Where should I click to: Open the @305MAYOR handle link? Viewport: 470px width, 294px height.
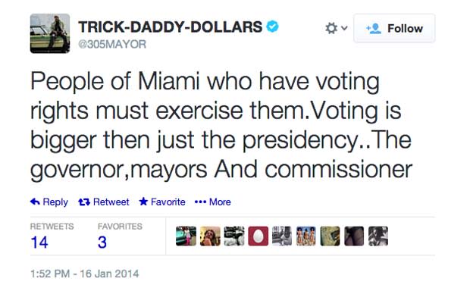[112, 45]
